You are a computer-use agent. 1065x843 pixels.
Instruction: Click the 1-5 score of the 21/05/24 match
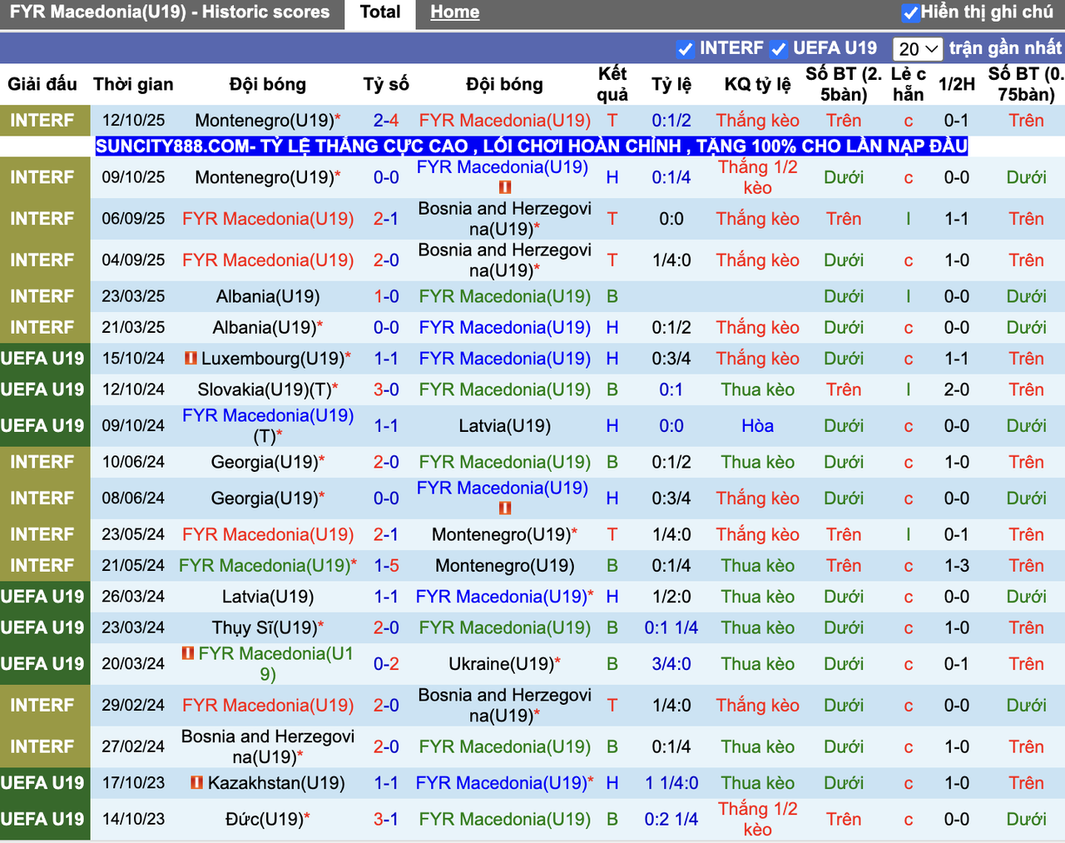tap(386, 566)
